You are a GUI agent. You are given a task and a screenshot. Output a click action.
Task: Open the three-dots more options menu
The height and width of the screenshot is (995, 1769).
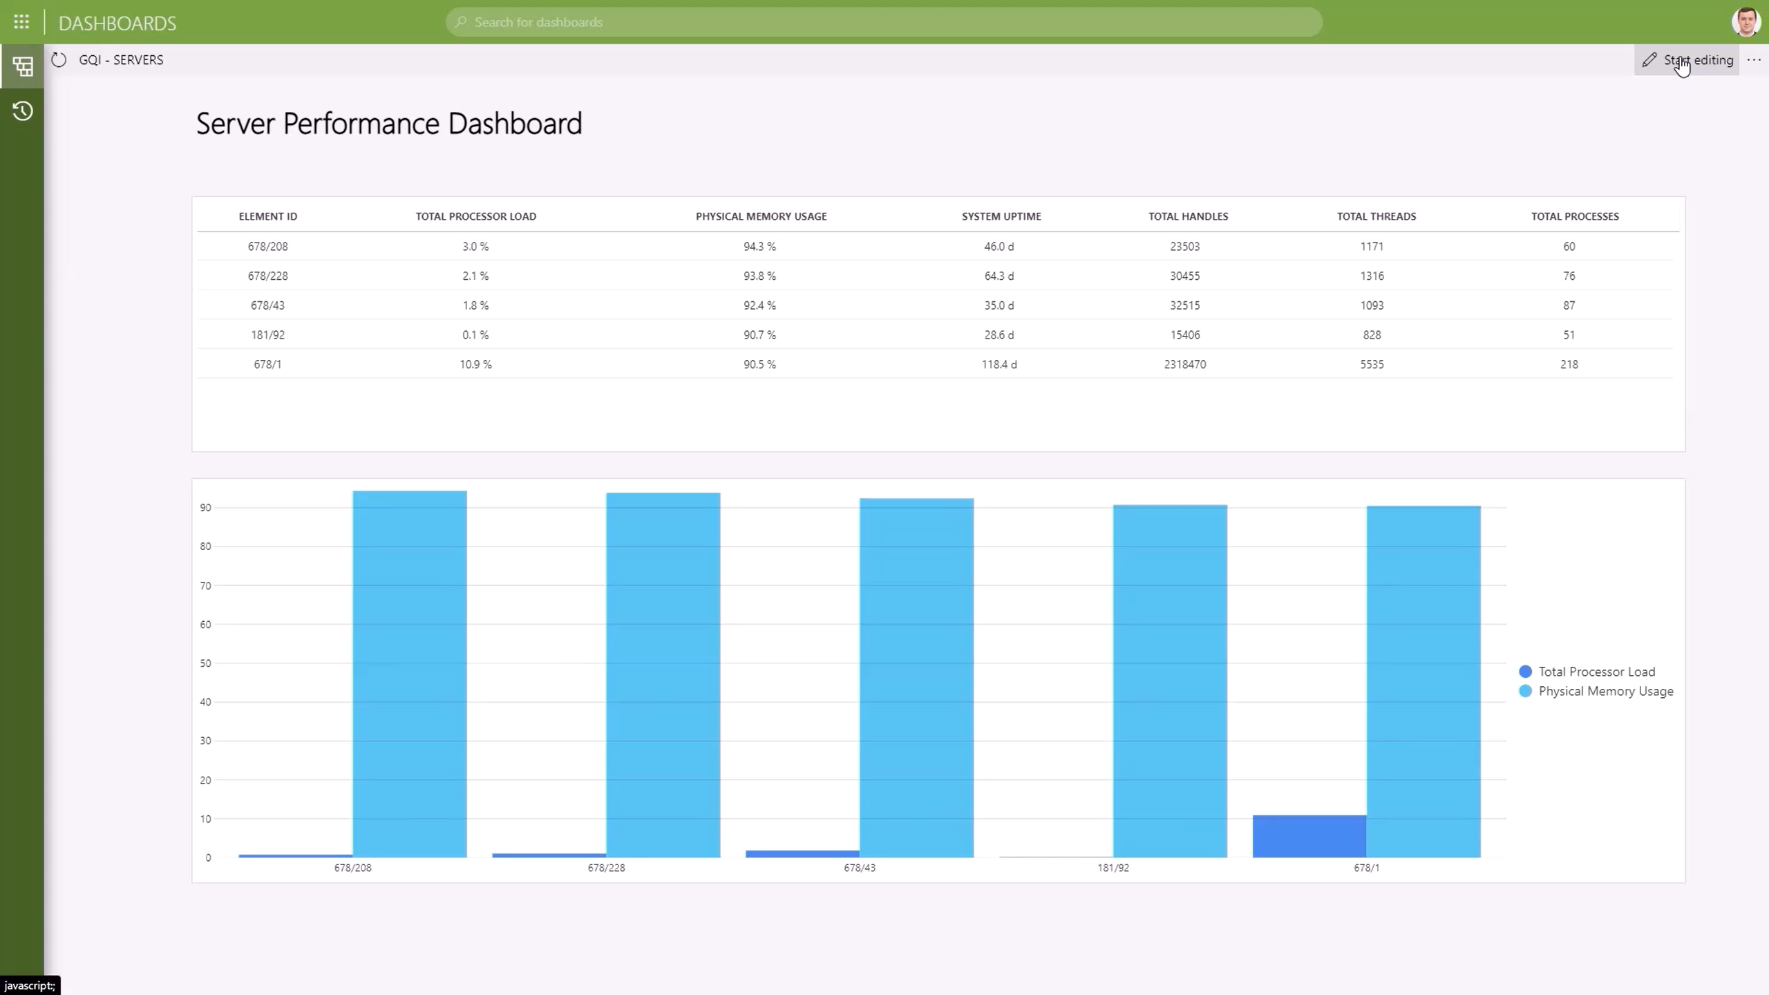click(1754, 60)
